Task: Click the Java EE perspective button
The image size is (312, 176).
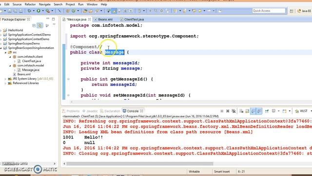Action: pos(304,11)
